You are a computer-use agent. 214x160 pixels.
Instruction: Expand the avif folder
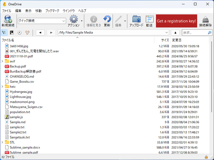click(2, 61)
